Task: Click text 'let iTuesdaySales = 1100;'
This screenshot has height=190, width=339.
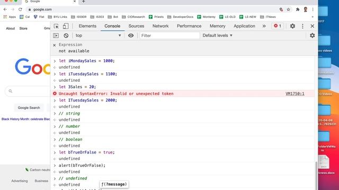Action: point(88,74)
